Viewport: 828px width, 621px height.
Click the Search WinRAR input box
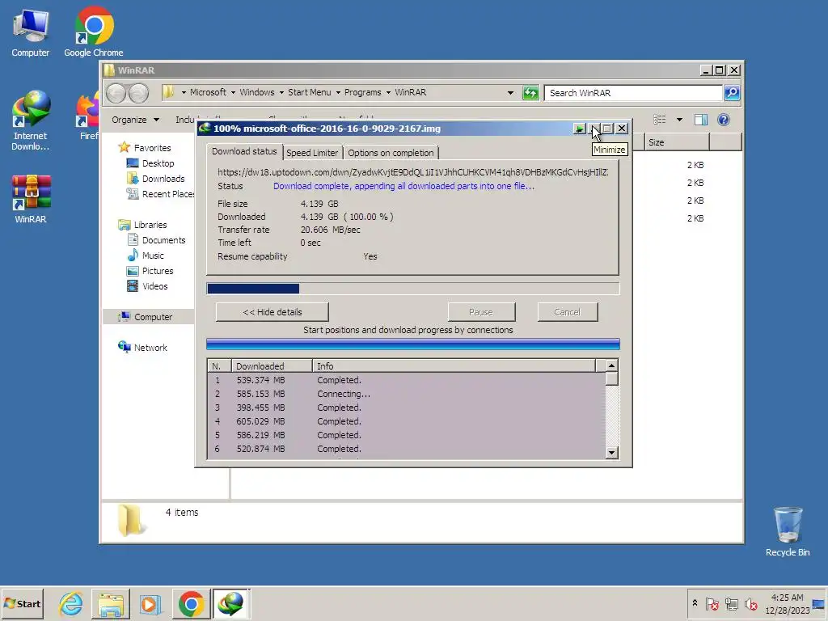632,93
